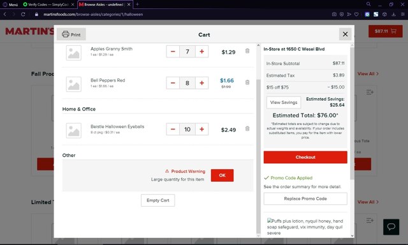Image resolution: width=408 pixels, height=245 pixels.
Task: Take snapshot with camera icon
Action: point(334,14)
